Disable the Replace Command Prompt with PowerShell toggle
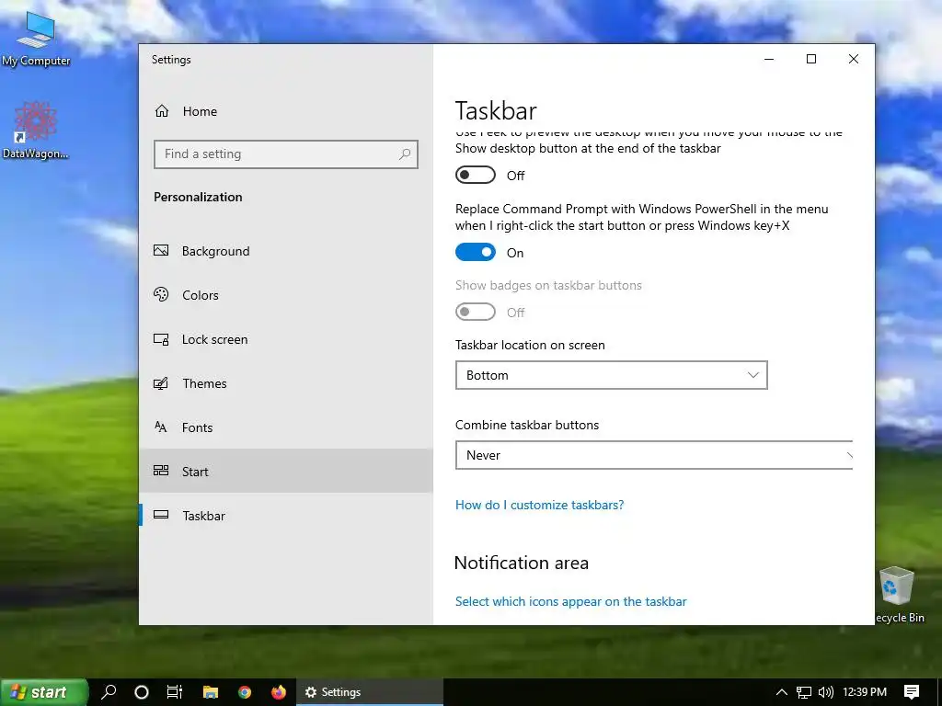This screenshot has width=942, height=706. (x=476, y=252)
